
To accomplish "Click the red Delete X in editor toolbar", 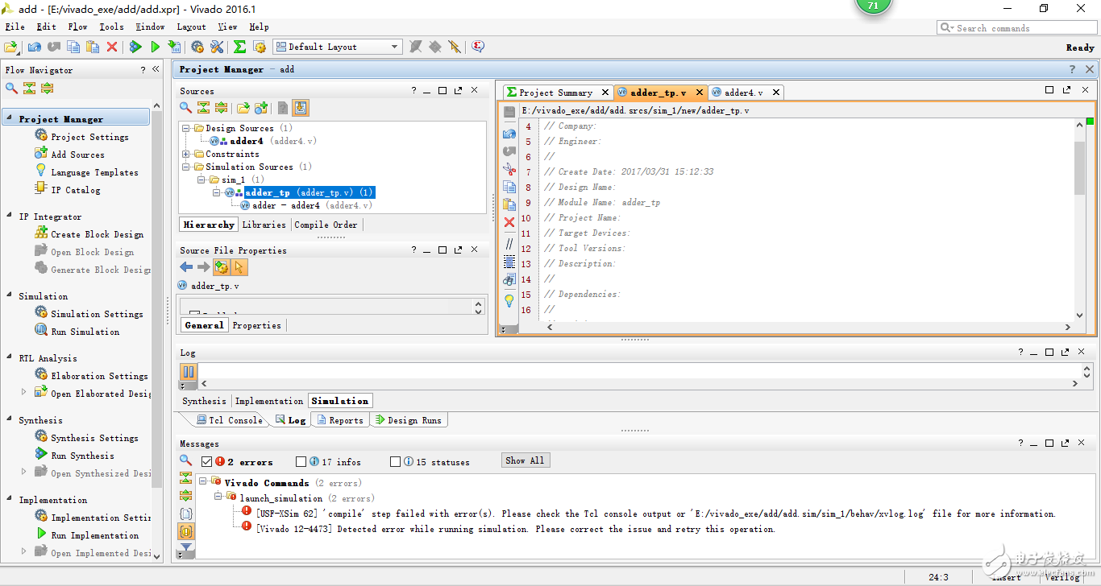I will pyautogui.click(x=509, y=223).
